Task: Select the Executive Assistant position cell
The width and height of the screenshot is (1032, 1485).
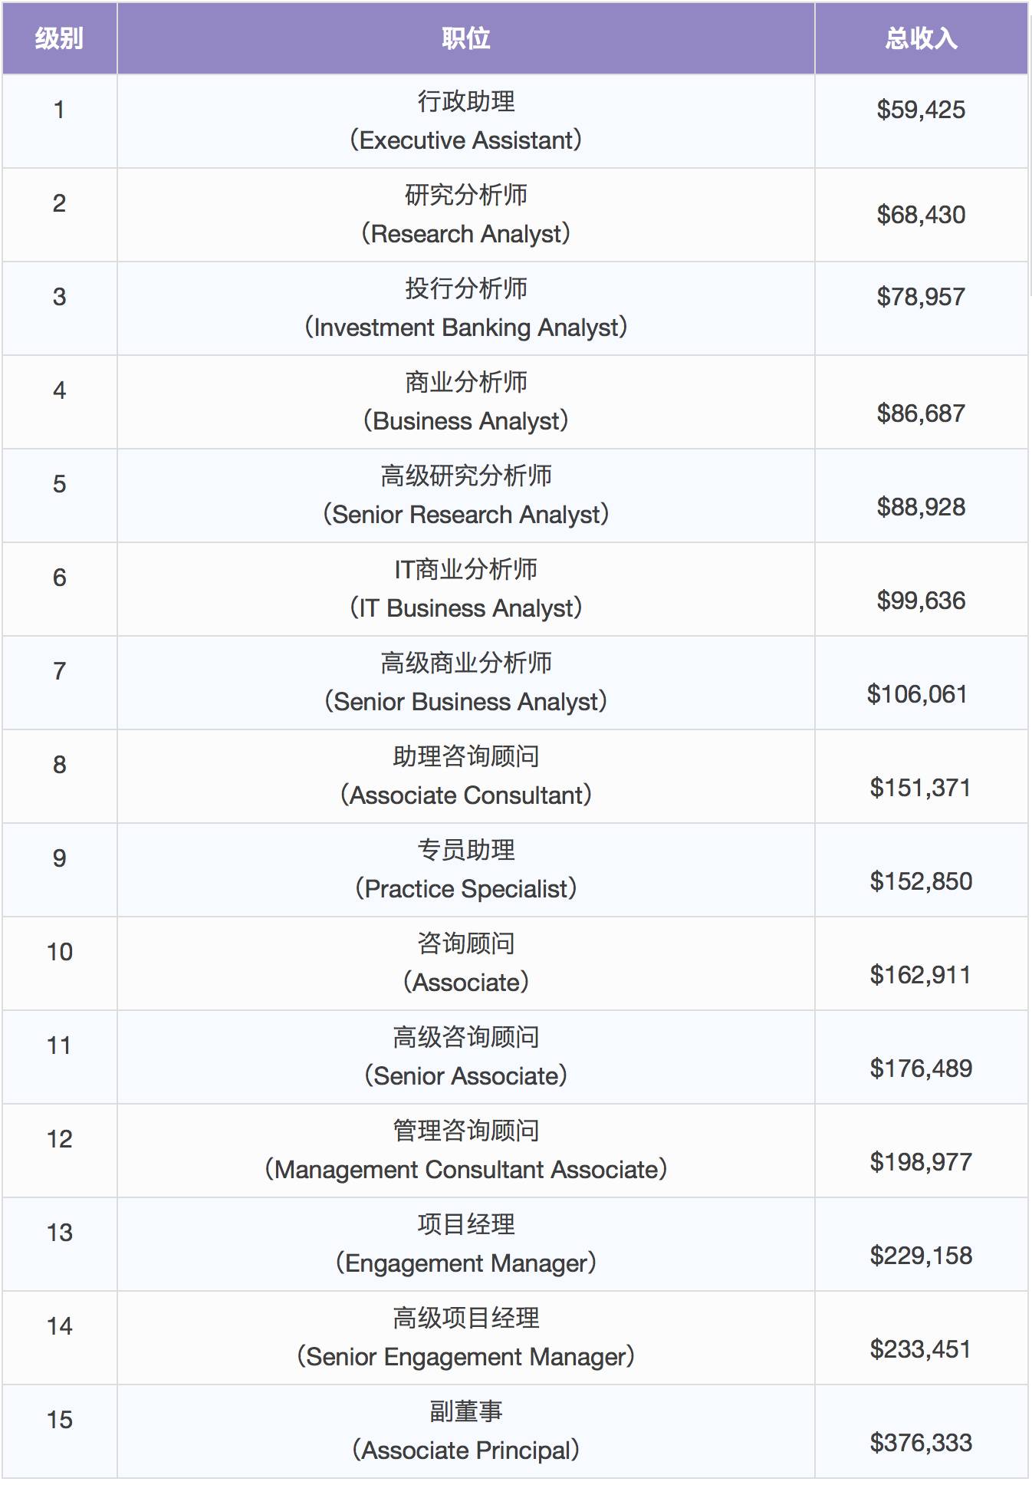Action: click(465, 121)
